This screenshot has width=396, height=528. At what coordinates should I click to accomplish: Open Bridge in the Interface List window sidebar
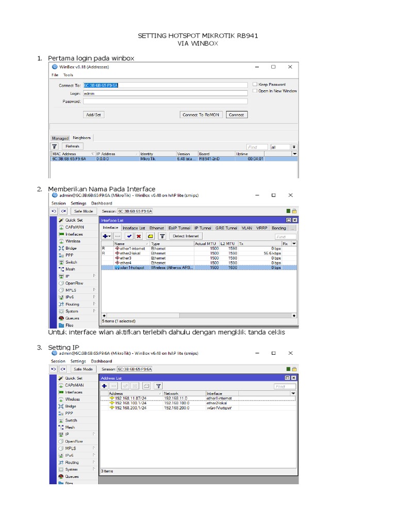(71, 248)
